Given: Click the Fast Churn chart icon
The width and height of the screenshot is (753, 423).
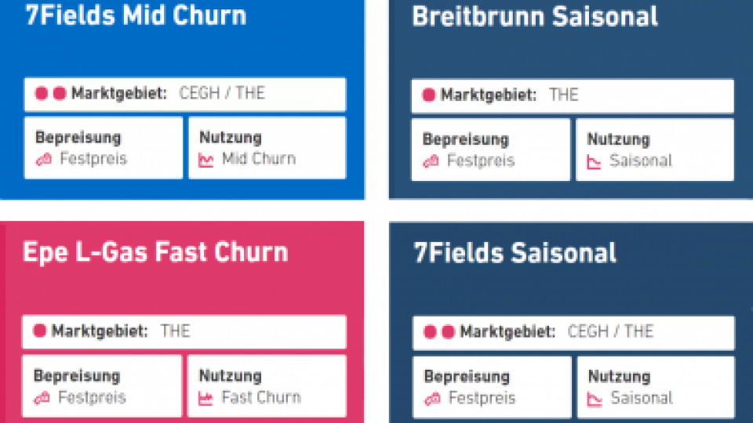Looking at the screenshot, I should click(206, 398).
